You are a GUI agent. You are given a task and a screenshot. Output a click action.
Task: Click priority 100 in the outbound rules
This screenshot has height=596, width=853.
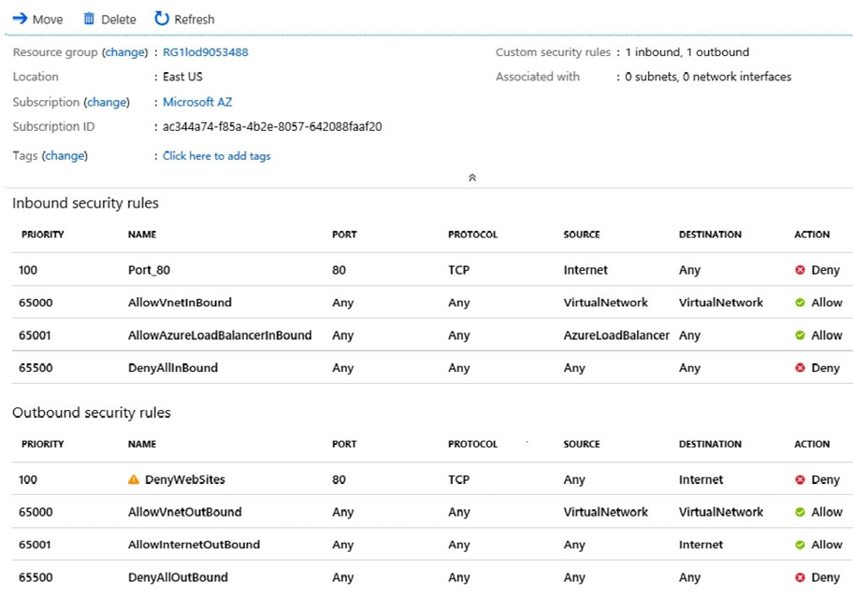pos(28,480)
